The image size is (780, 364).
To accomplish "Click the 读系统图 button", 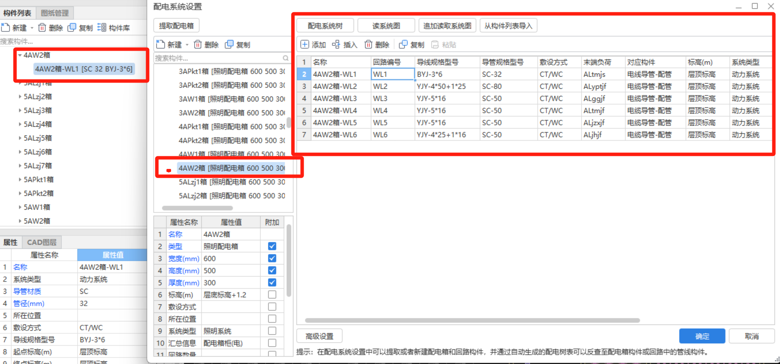I will point(386,26).
